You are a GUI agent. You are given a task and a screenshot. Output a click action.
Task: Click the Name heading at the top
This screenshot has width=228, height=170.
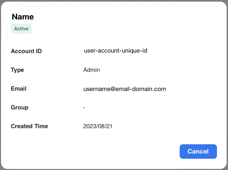tap(23, 17)
